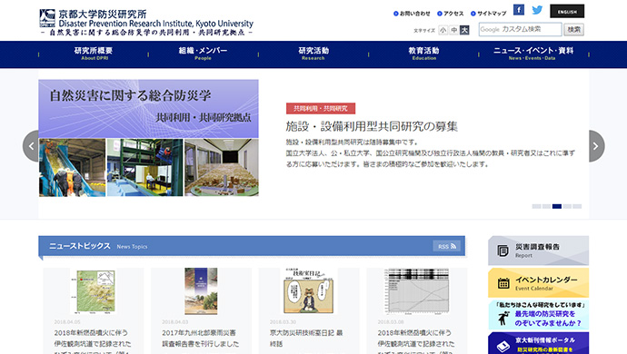Open ニュース・イベント・資料 menu

tap(533, 54)
